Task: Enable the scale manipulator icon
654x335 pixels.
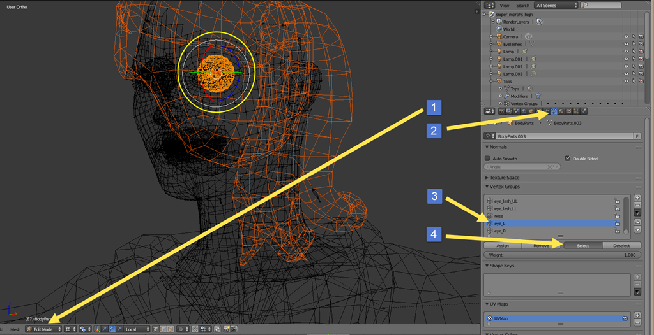Action: tap(119, 329)
